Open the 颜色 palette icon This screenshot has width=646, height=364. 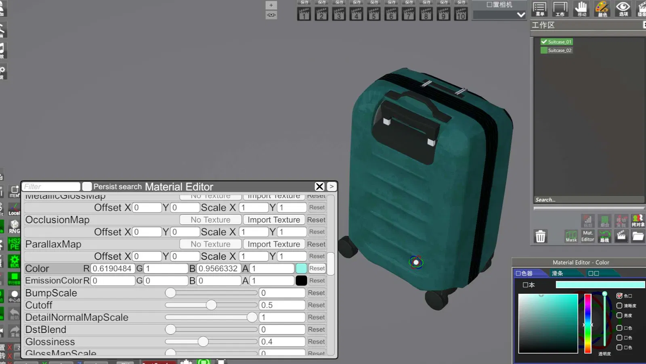[602, 9]
